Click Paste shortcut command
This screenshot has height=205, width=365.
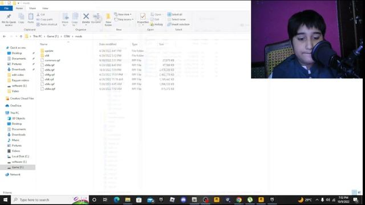pyautogui.click(x=47, y=24)
